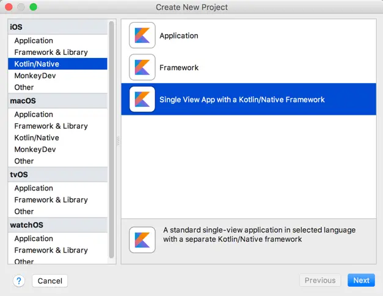Select the Framework template in the right list
This screenshot has height=296, width=383.
[249, 67]
